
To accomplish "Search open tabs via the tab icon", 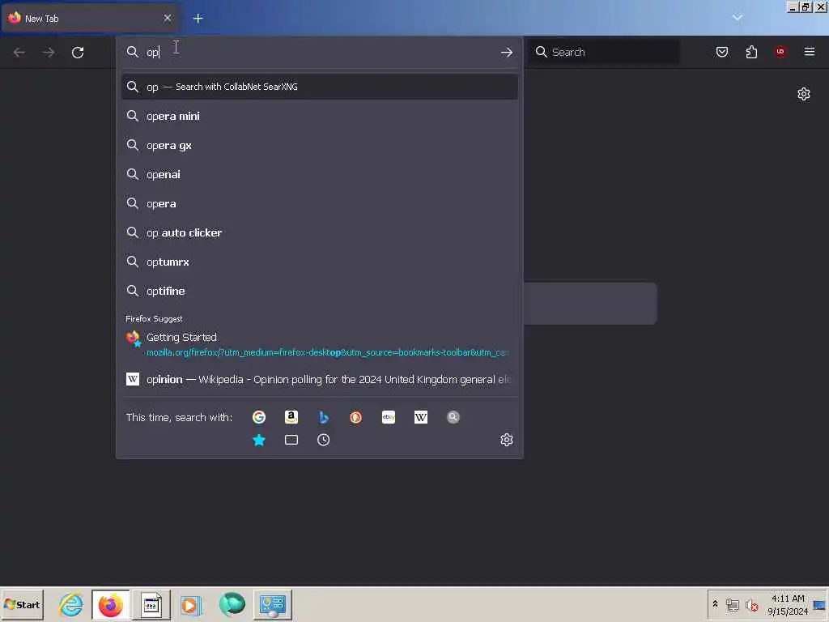I will tap(291, 440).
